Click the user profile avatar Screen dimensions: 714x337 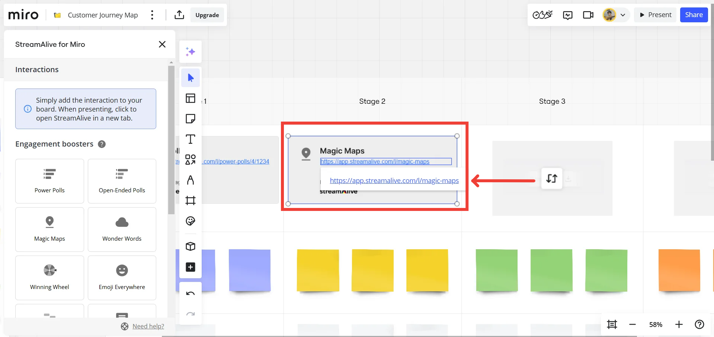point(609,15)
